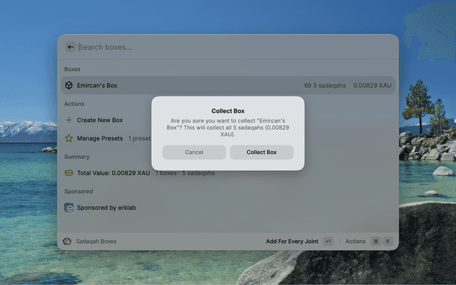Click the Sadaqah Boxes extension icon

(x=68, y=242)
